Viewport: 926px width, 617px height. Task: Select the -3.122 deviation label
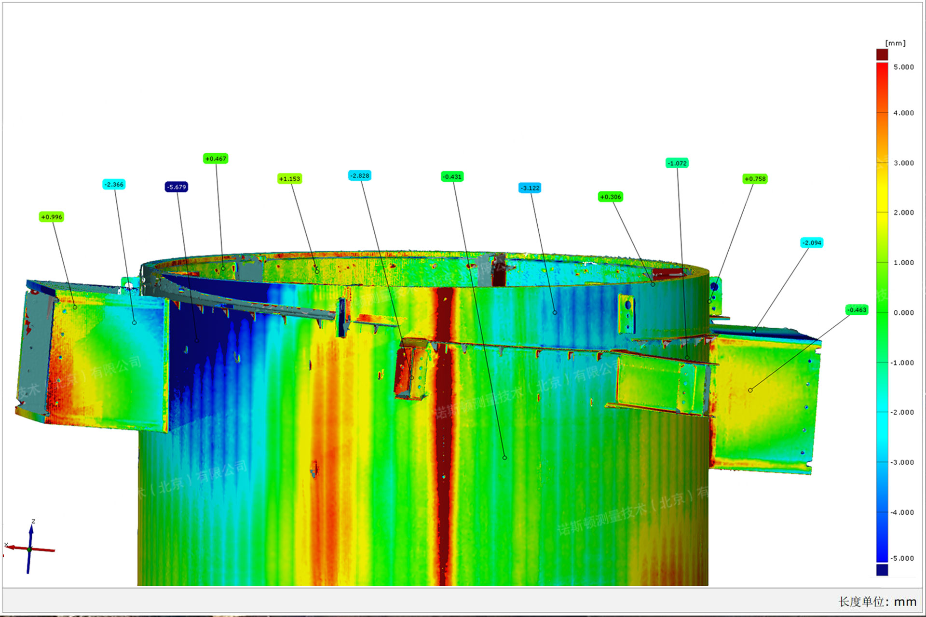coord(530,188)
